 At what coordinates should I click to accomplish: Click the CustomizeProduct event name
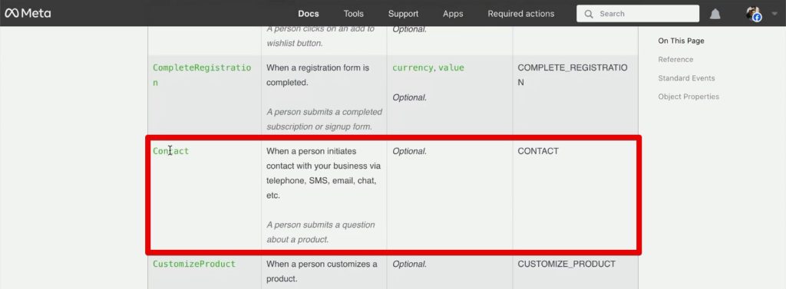(194, 264)
